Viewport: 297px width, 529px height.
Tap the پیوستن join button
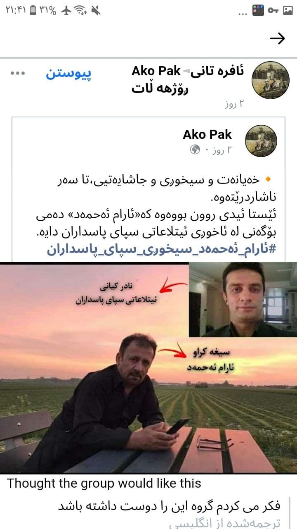[68, 73]
